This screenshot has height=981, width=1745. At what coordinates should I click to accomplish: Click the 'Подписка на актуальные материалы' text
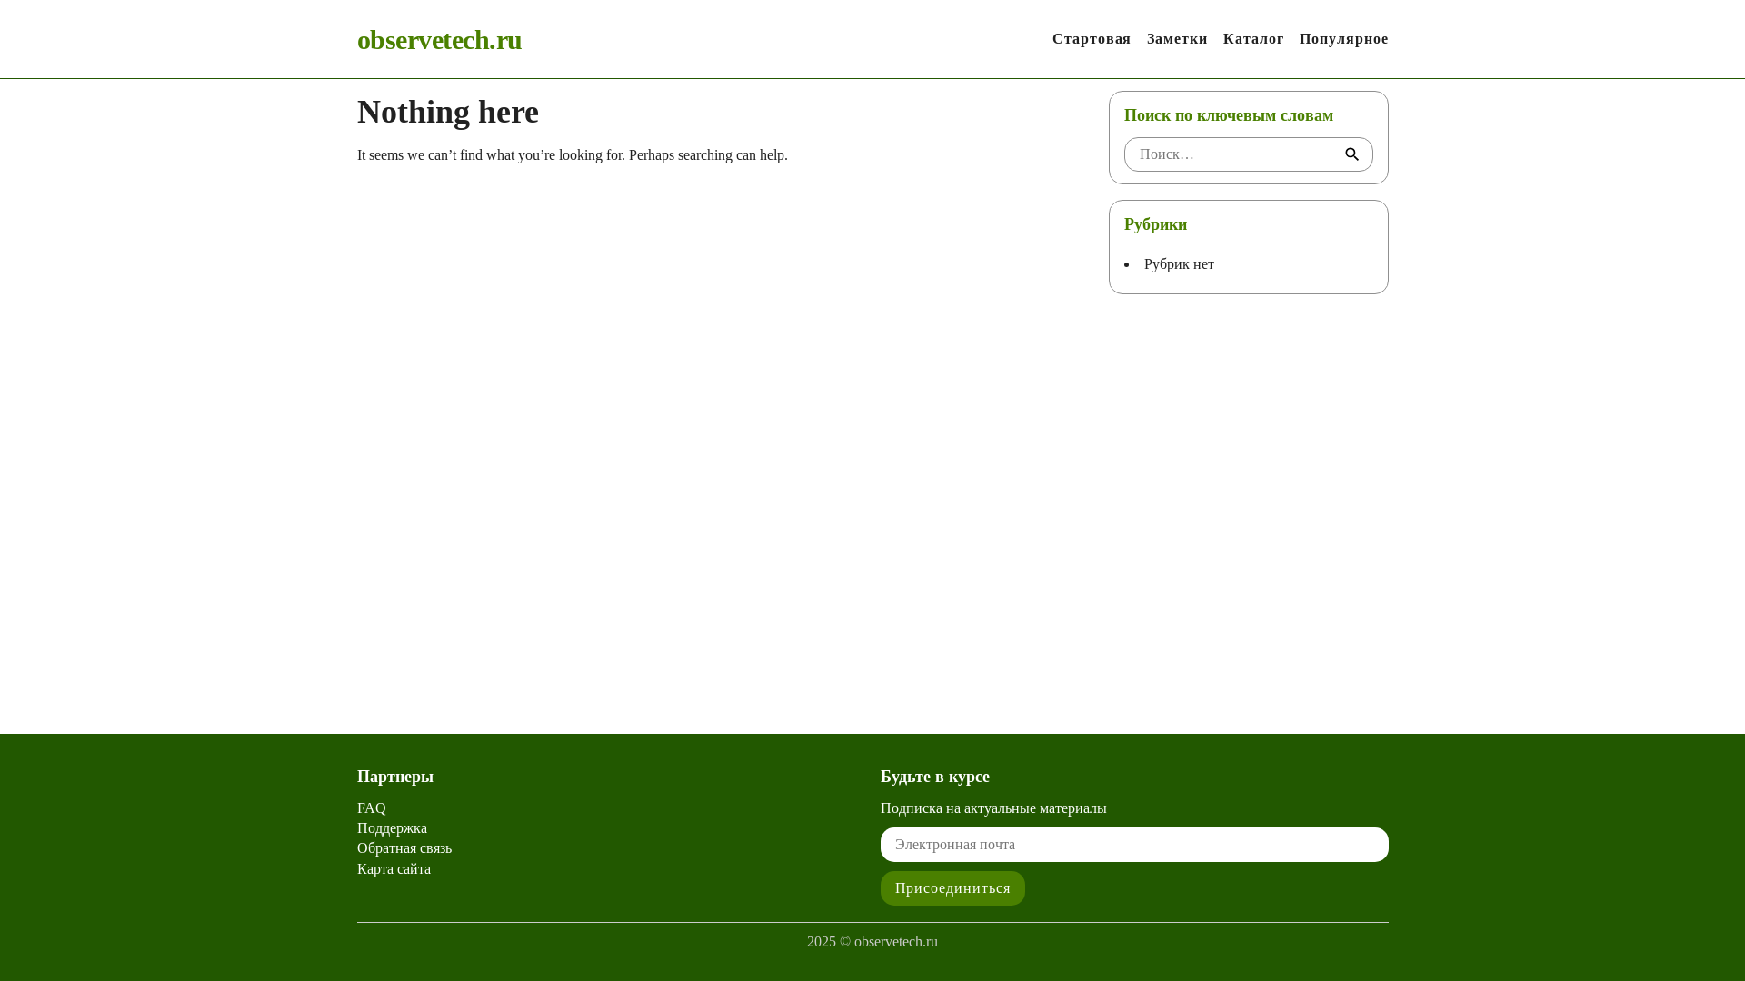(x=993, y=808)
